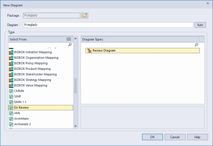The image size is (213, 146).
Task: Click the Cancel button
Action: click(x=175, y=137)
